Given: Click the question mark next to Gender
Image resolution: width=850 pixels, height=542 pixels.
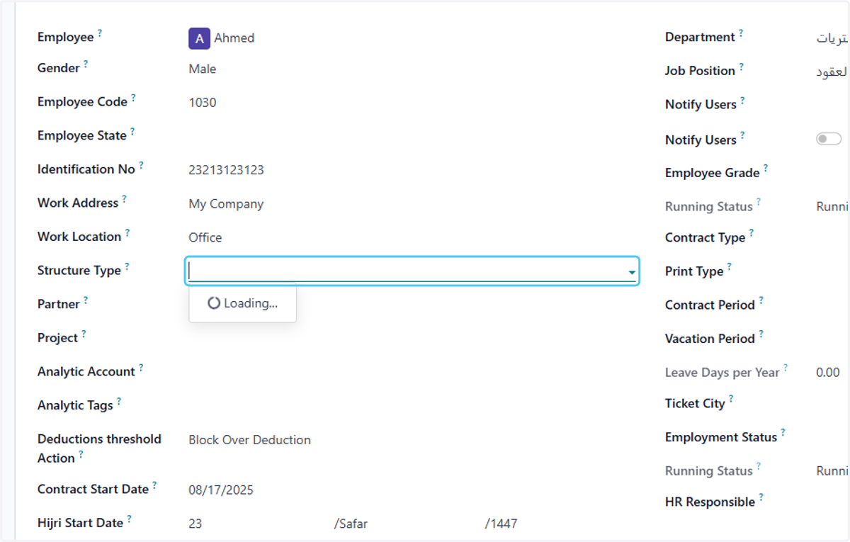Looking at the screenshot, I should (86, 64).
